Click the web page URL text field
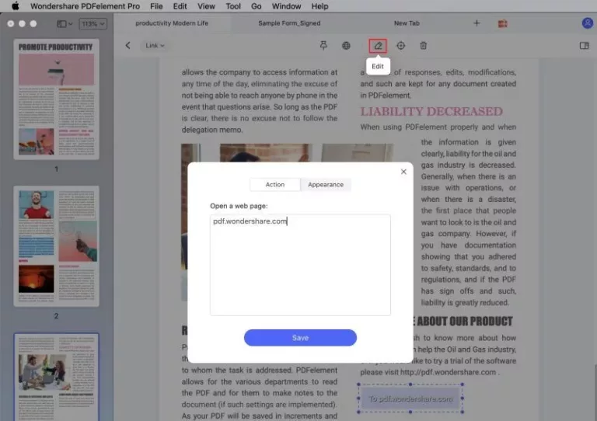Screen dimensions: 597x421 [300, 265]
